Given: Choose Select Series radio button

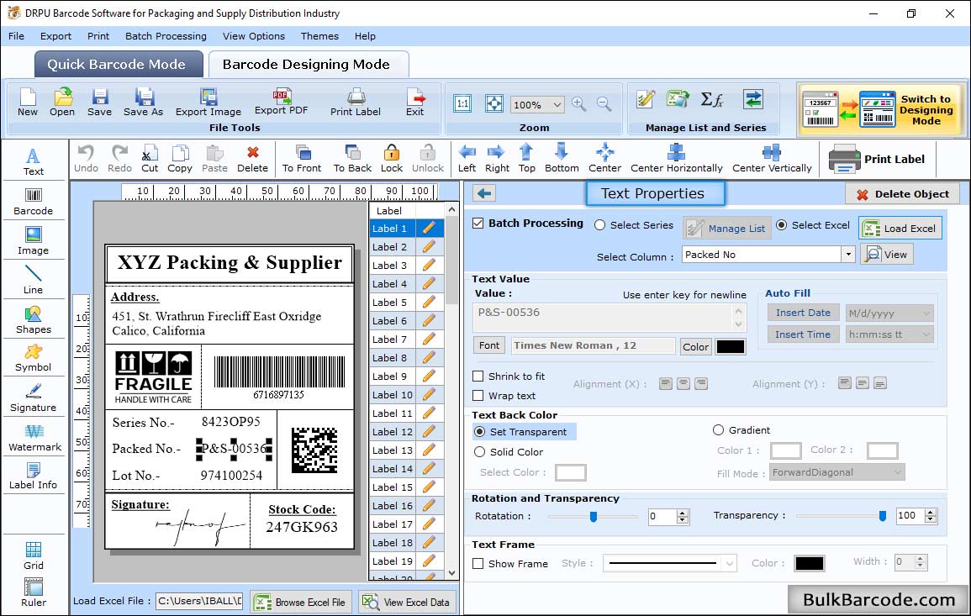Looking at the screenshot, I should 599,225.
